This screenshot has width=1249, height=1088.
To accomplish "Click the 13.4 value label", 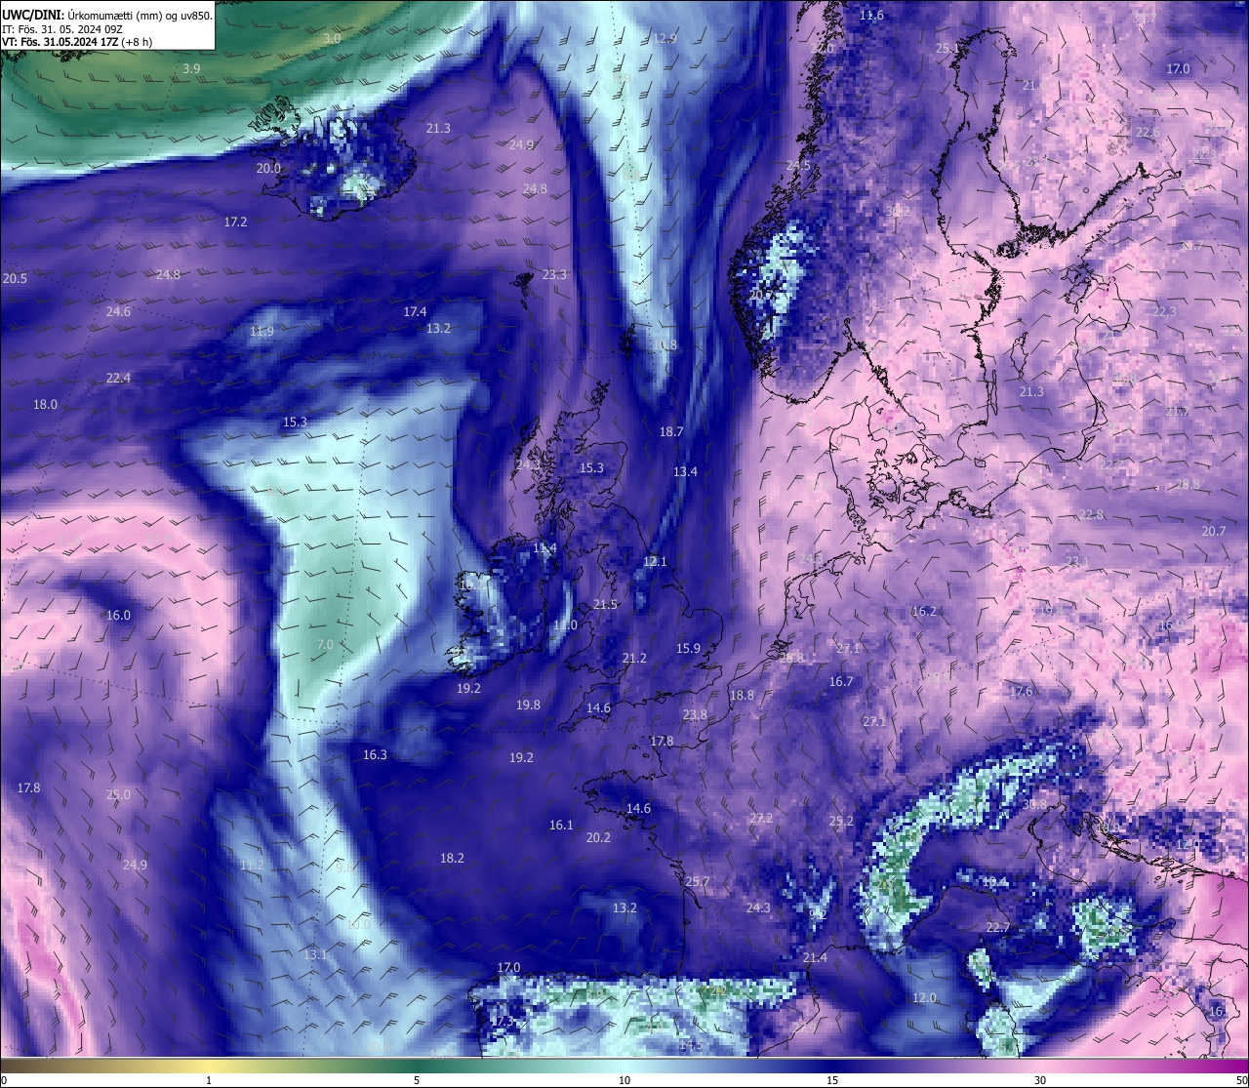I will pyautogui.click(x=685, y=471).
